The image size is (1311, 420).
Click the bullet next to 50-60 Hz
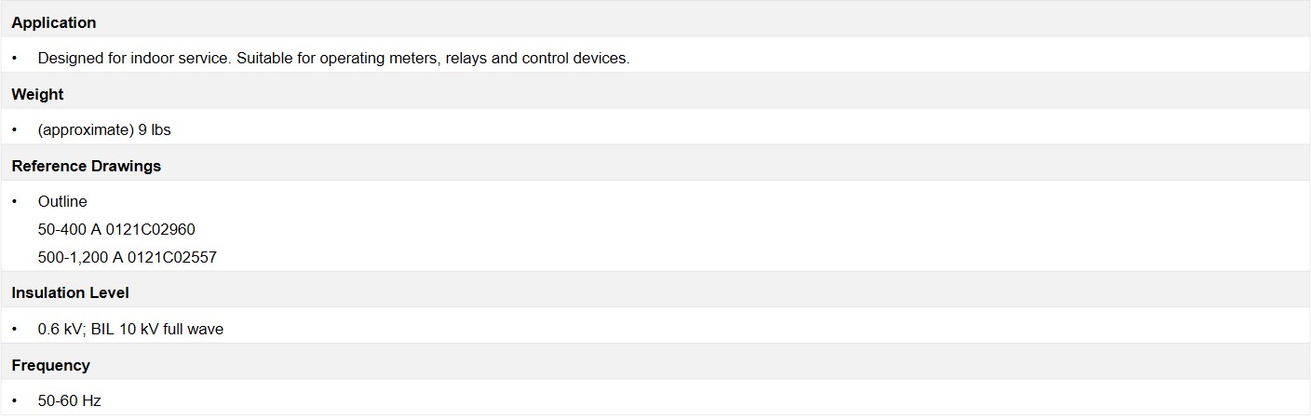15,400
